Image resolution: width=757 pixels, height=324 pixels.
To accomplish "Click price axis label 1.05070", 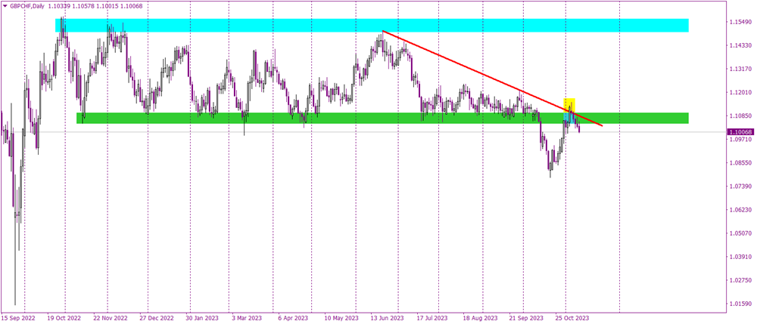I will (x=740, y=233).
